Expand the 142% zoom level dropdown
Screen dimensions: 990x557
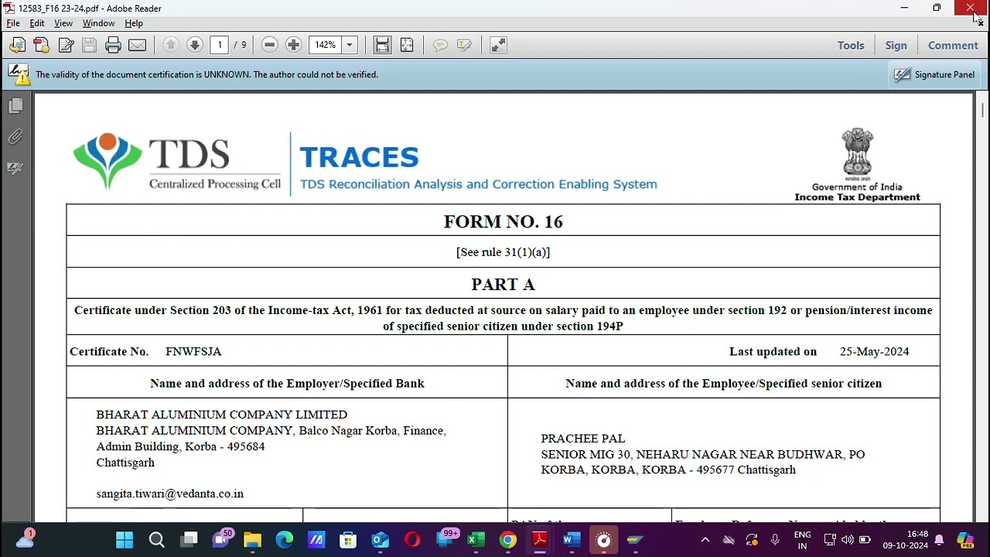coord(350,45)
